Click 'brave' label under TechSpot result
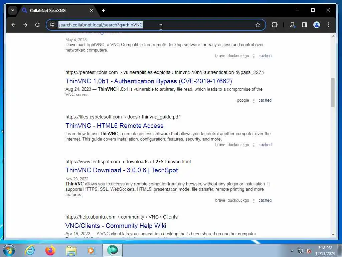The height and width of the screenshot is (257, 342). [220, 200]
